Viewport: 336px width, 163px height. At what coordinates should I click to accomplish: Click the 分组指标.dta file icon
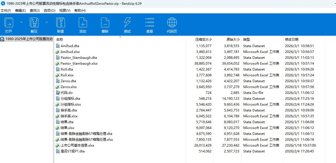(x=58, y=98)
